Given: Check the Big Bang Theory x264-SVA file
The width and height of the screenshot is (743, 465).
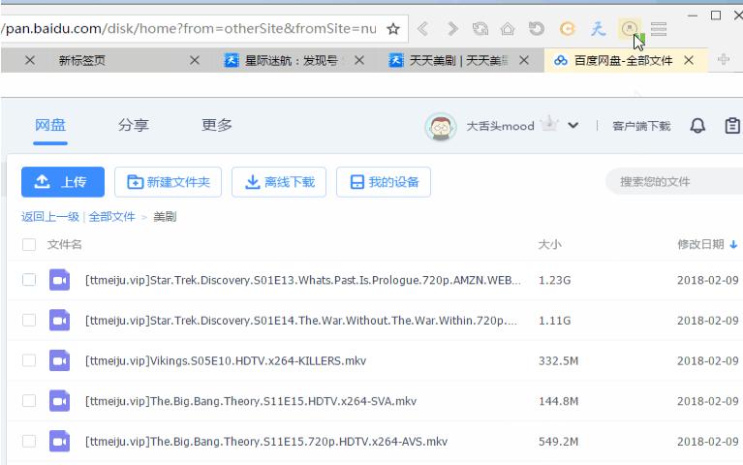Looking at the screenshot, I should [x=29, y=400].
